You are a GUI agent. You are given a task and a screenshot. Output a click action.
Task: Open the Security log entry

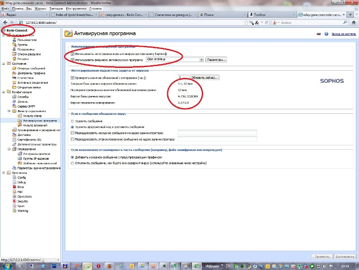coord(23,201)
